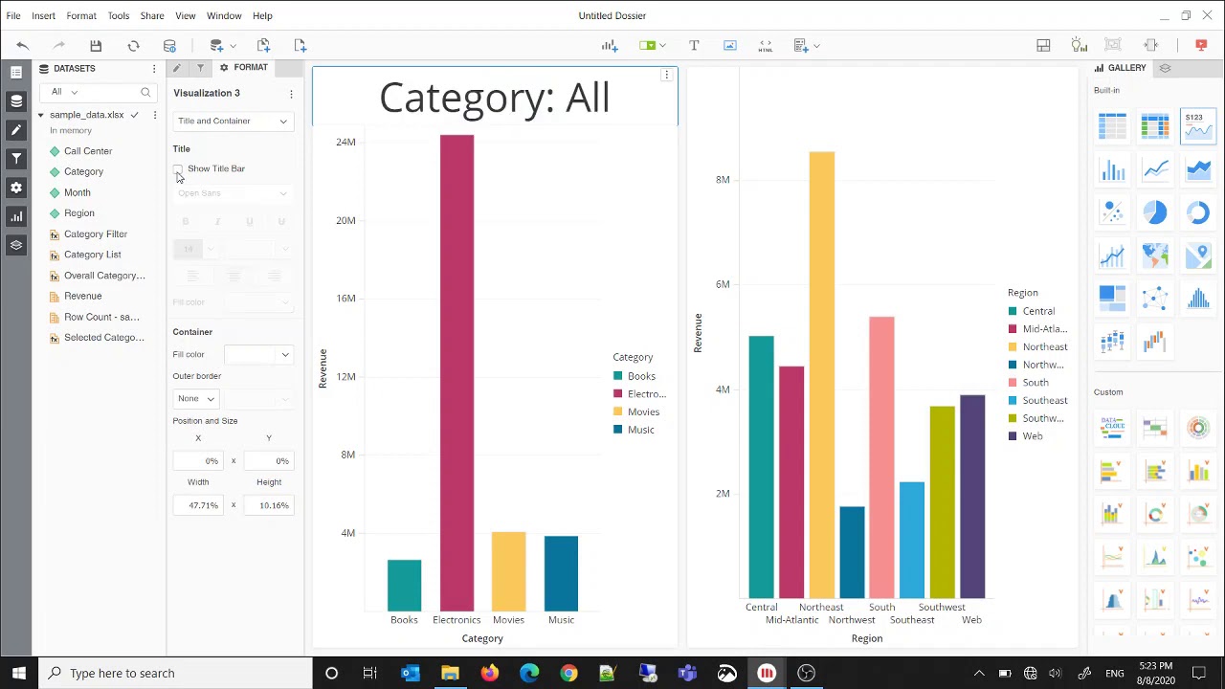
Task: Select Pie chart in the gallery
Action: [x=1155, y=211]
